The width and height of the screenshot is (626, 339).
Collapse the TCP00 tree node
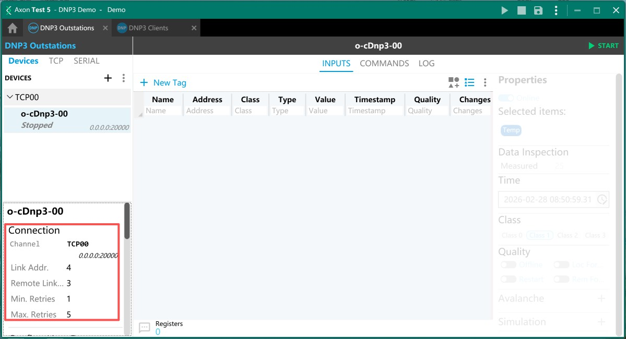(10, 97)
